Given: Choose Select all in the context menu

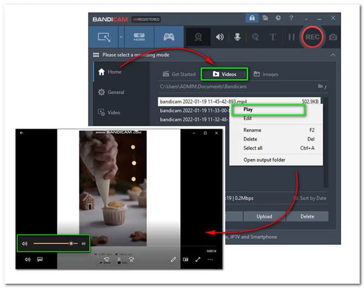Looking at the screenshot, I should (x=276, y=148).
